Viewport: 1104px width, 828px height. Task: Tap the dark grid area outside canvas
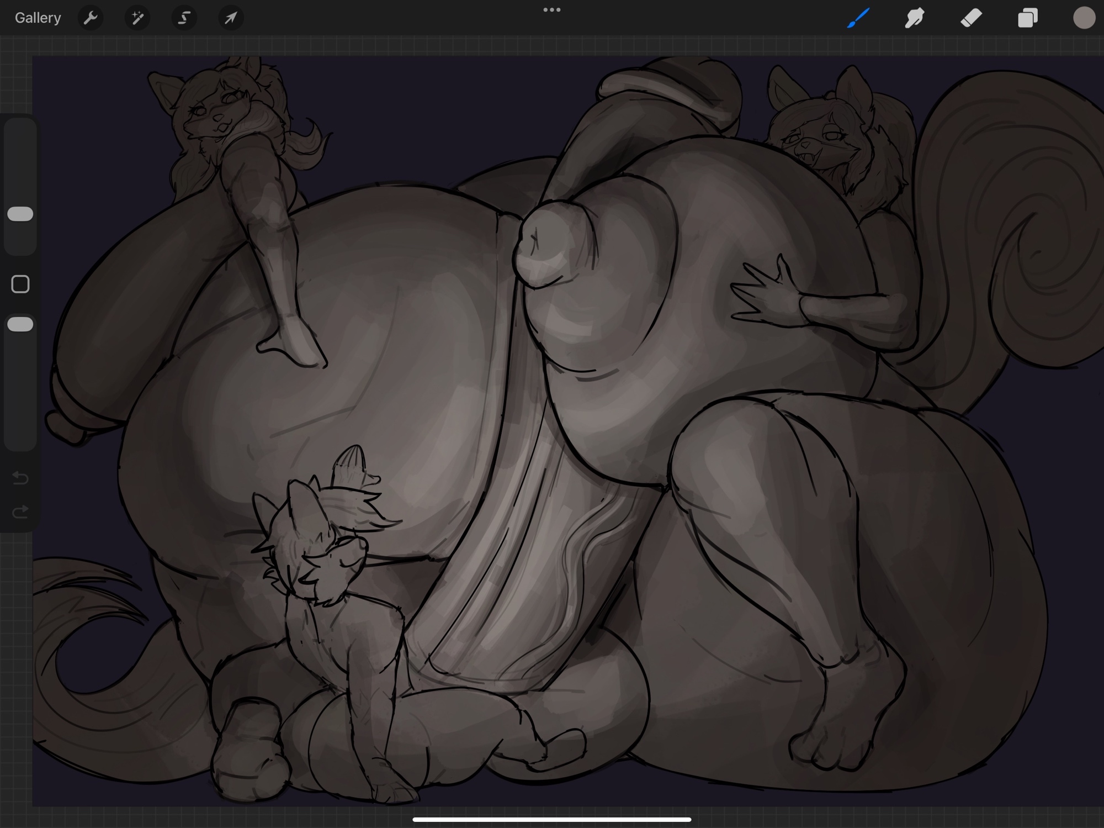click(x=15, y=663)
